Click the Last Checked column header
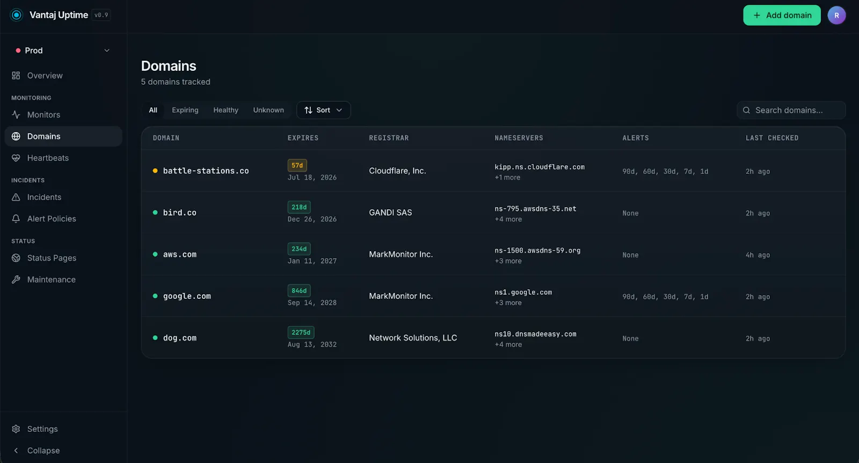Image resolution: width=859 pixels, height=463 pixels. coord(772,138)
